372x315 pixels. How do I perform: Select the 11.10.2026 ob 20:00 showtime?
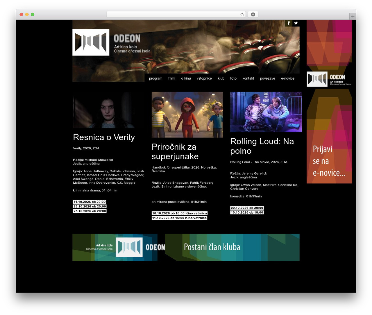point(90,202)
